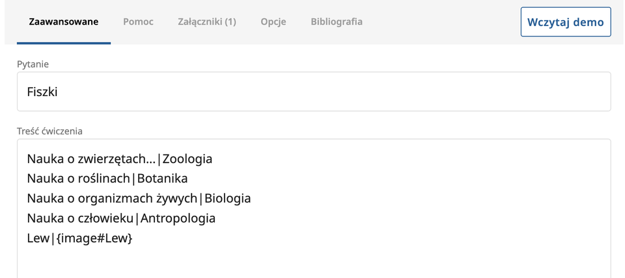The height and width of the screenshot is (278, 625).
Task: Click the text Nauka o roślinach
Action: (x=79, y=179)
